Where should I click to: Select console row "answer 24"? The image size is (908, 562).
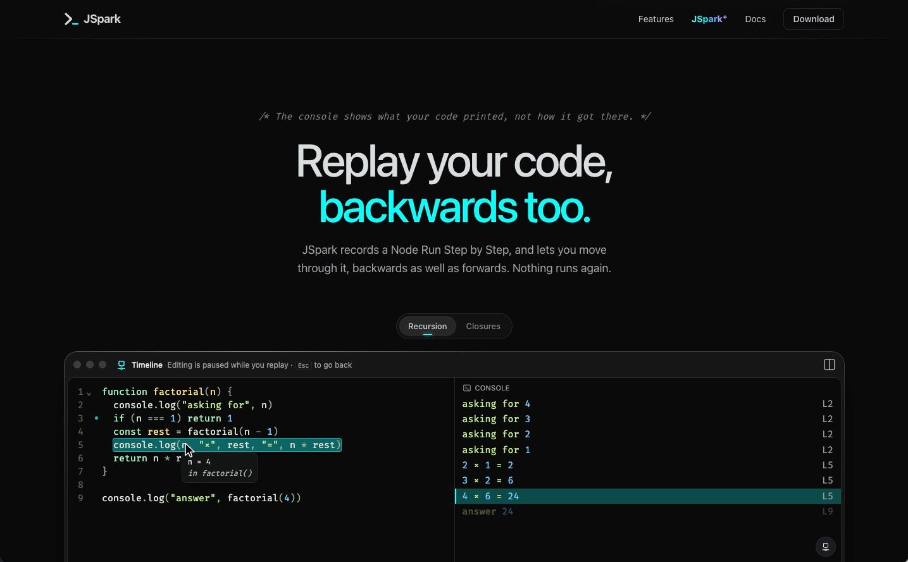[x=647, y=511]
